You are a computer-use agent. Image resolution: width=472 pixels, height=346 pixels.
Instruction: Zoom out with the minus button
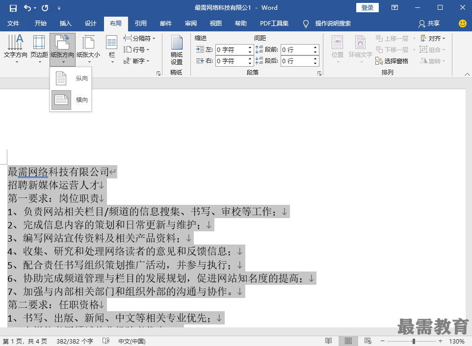[383, 341]
